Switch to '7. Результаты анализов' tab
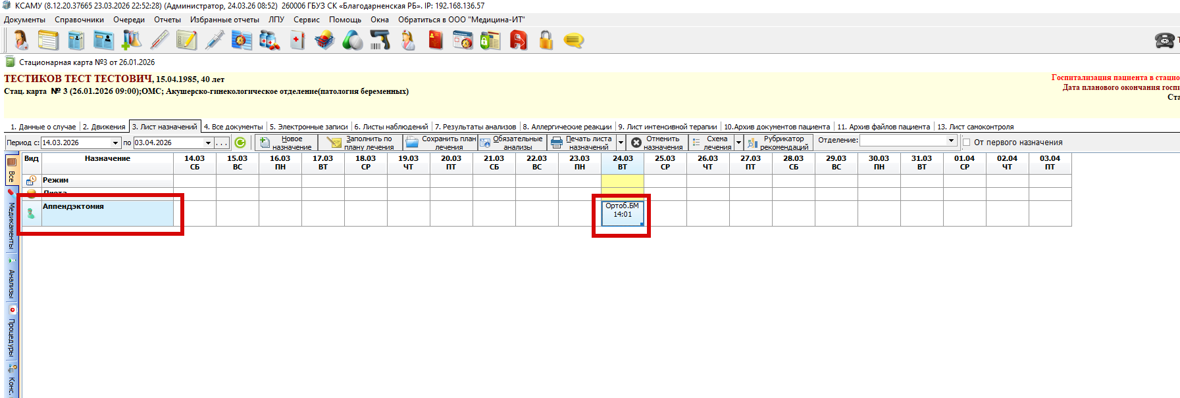1180x398 pixels. coord(475,127)
